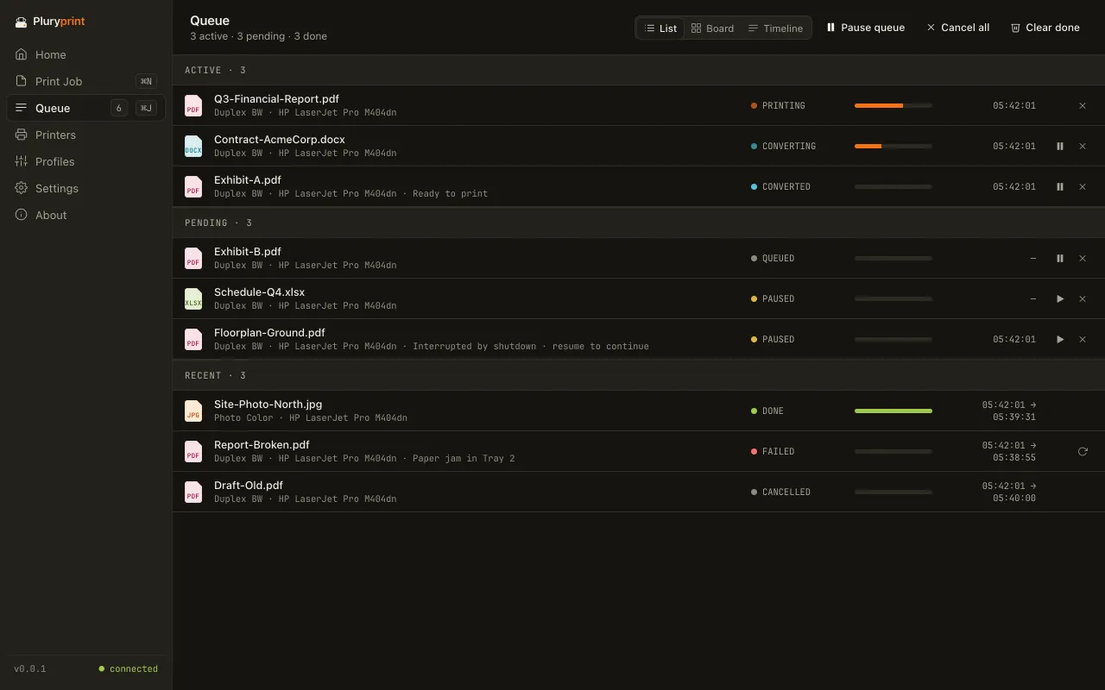The width and height of the screenshot is (1105, 690).
Task: Click the PDF icon of Draft-Old.pdf
Action: pos(193,492)
